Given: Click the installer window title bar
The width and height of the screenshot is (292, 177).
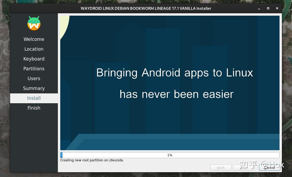Looking at the screenshot, I should pos(146,8).
